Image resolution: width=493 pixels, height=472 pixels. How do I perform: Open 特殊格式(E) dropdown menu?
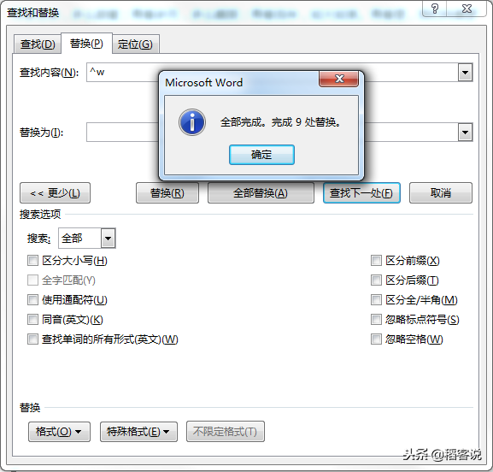click(138, 432)
